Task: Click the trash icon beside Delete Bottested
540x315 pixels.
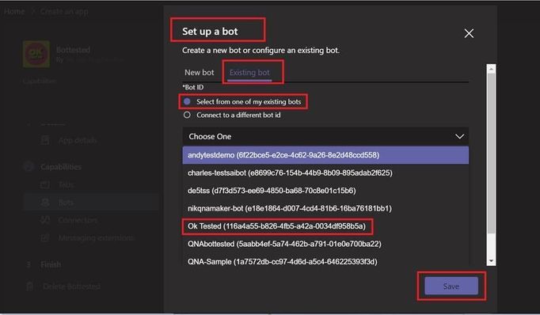Action: pos(29,286)
